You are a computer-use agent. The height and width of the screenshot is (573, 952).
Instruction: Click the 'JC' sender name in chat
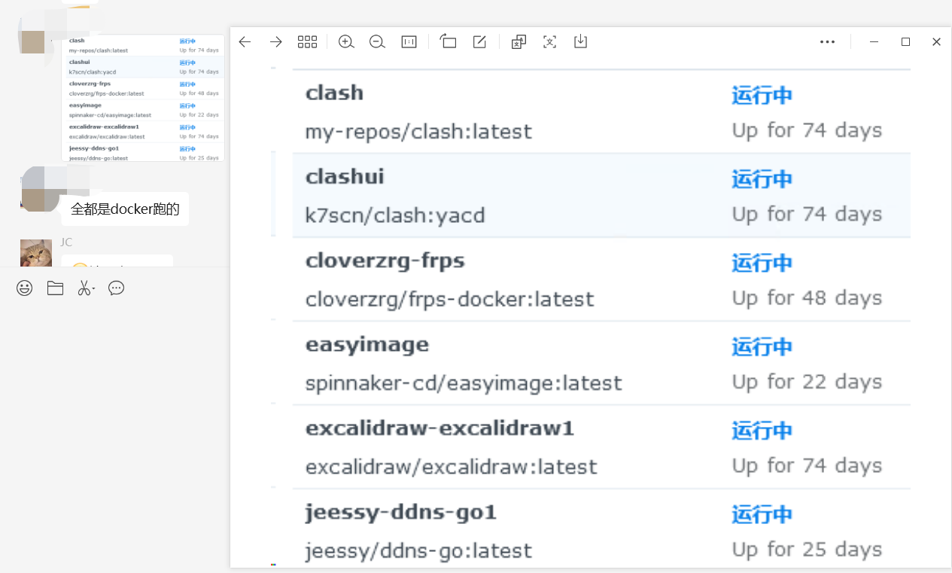[66, 242]
